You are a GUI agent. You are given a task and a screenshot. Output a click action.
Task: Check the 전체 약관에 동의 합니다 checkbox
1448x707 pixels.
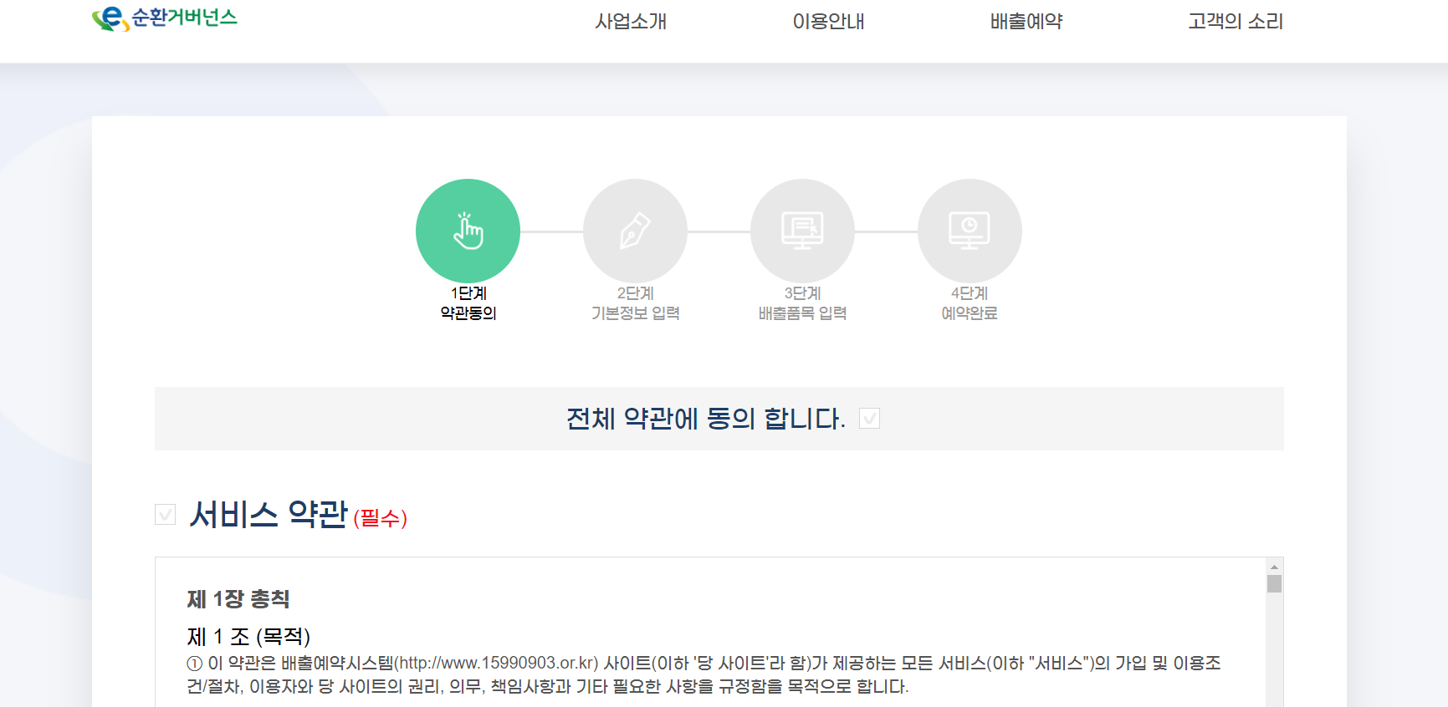(x=870, y=419)
